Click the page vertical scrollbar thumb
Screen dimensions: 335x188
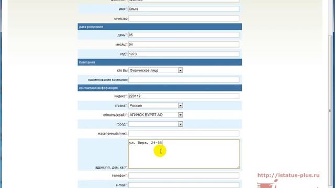point(330,110)
